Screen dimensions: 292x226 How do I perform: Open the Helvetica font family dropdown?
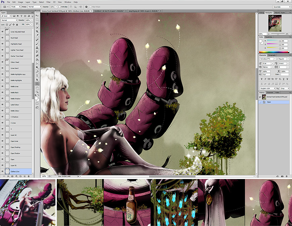coord(268,59)
